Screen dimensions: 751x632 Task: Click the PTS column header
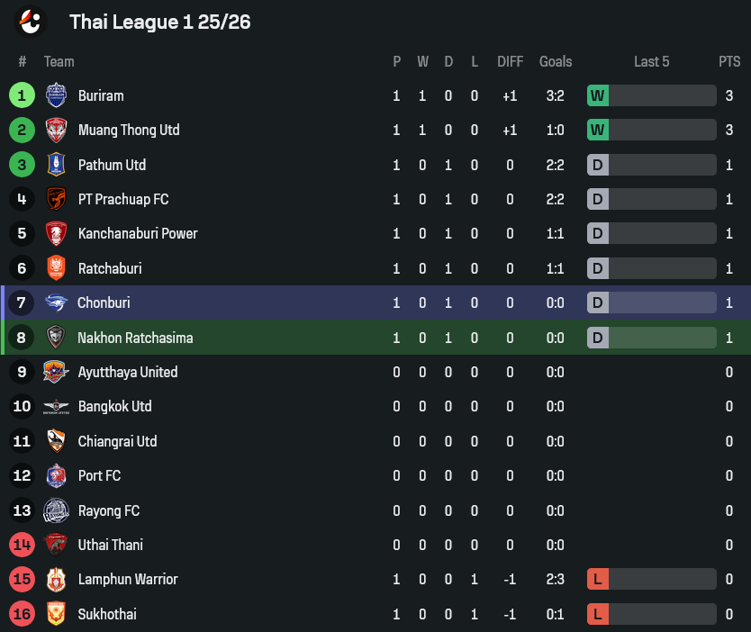tap(729, 62)
